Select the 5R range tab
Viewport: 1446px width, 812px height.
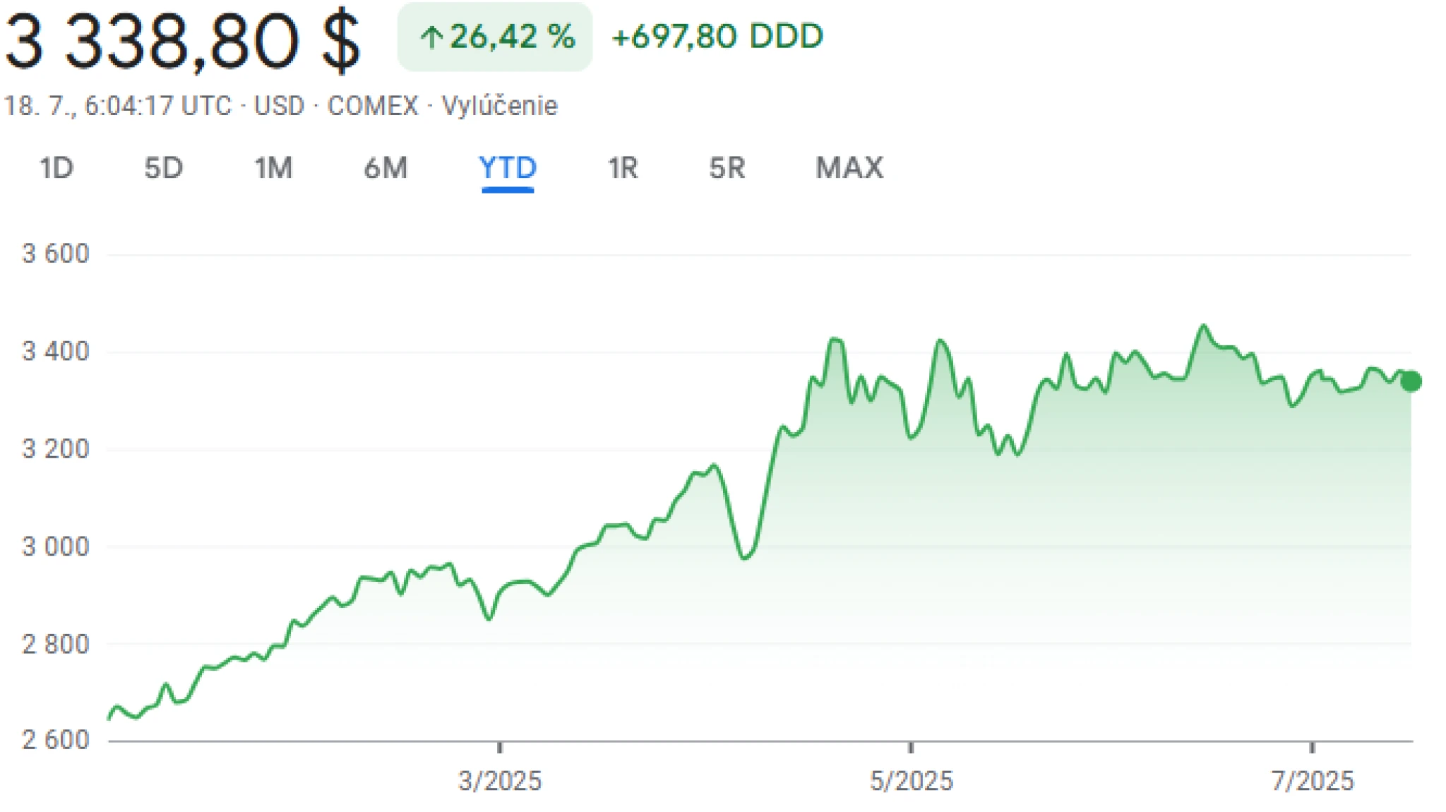727,168
